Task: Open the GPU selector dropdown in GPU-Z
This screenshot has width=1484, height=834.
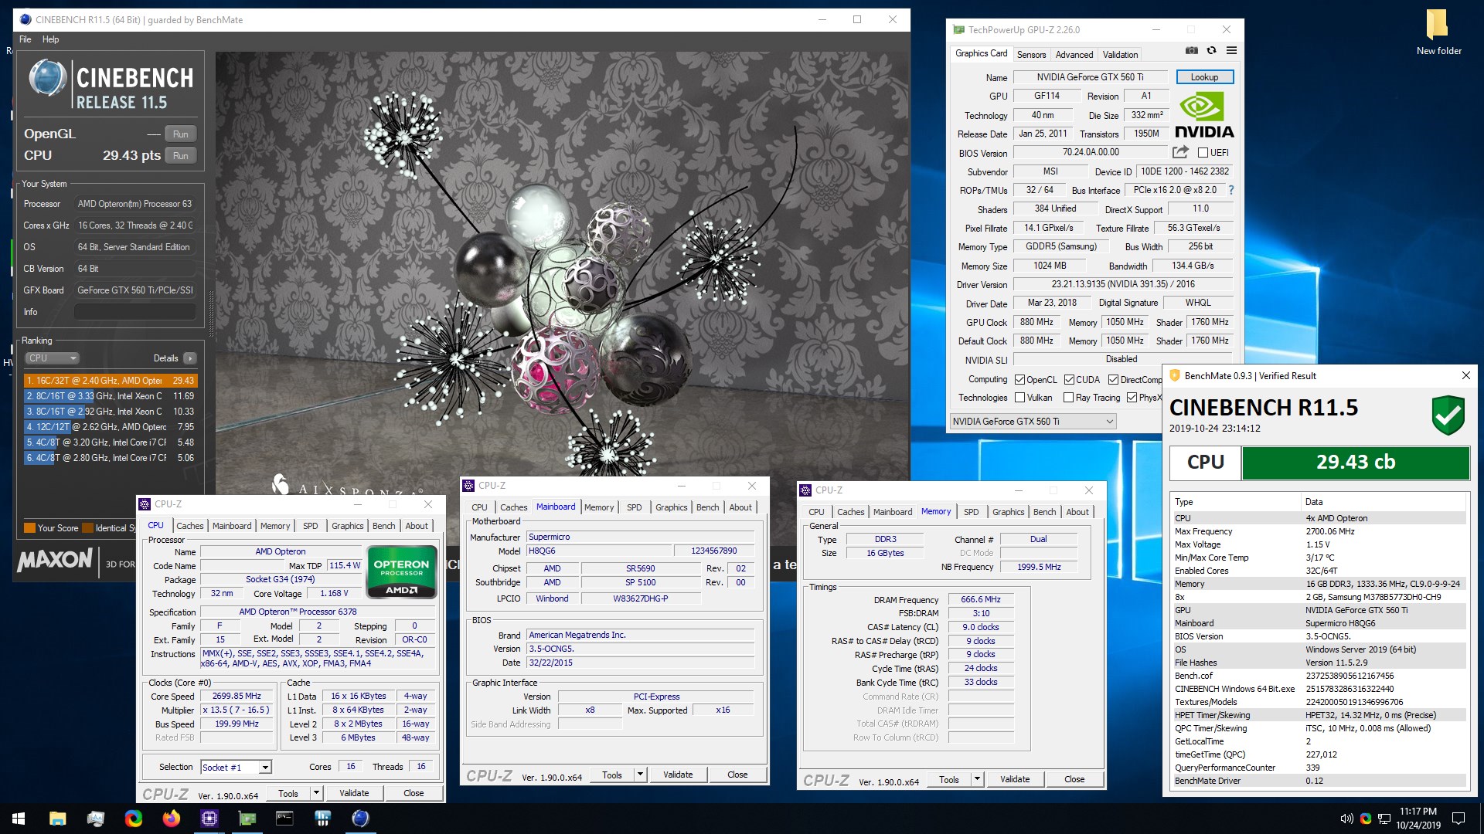Action: tap(1033, 422)
